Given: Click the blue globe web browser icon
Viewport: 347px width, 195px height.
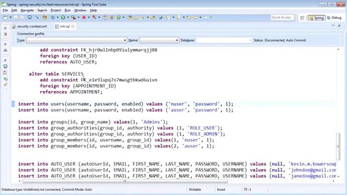Looking at the screenshot, I should pos(160,17).
